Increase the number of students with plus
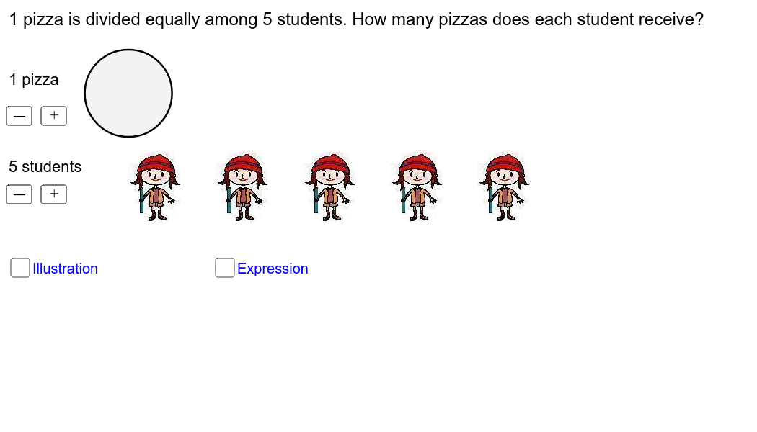 tap(53, 194)
